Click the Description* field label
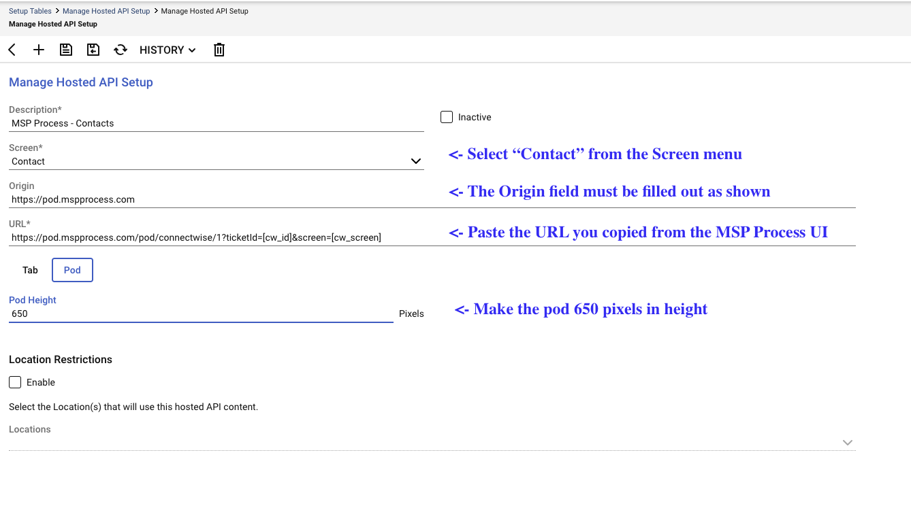Image resolution: width=911 pixels, height=508 pixels. [x=35, y=109]
